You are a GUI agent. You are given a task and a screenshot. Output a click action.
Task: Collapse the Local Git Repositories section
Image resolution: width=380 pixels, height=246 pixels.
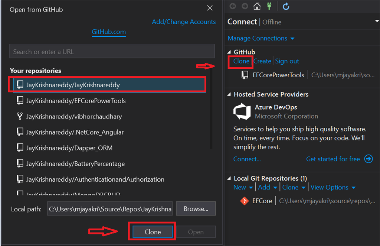click(229, 178)
